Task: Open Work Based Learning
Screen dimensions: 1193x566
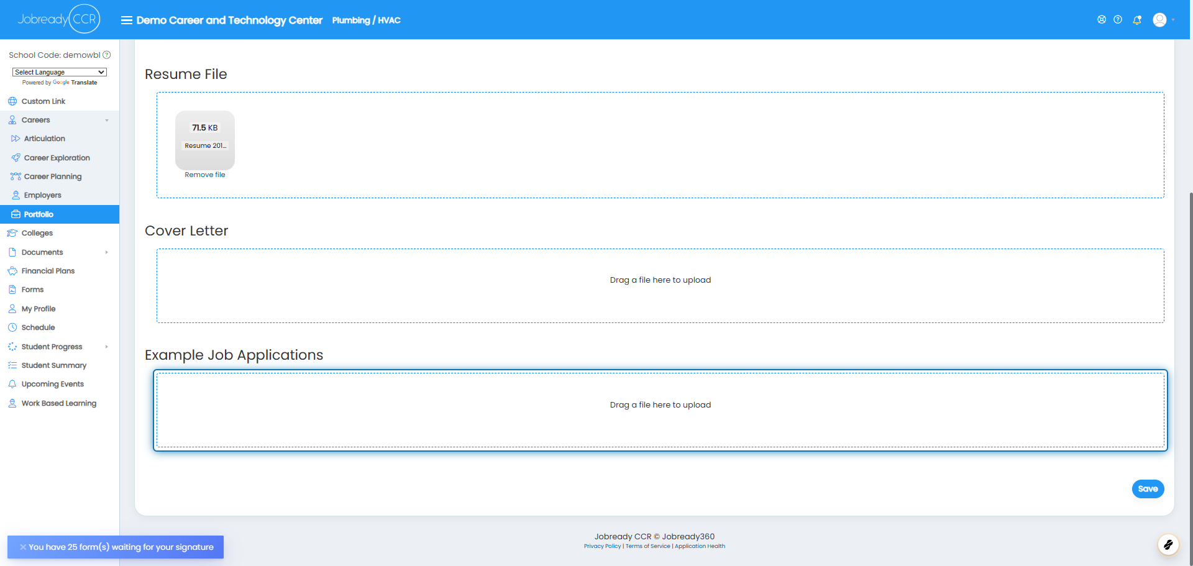Action: 60,403
